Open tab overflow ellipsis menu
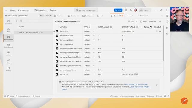The width and height of the screenshot is (192, 108). click(x=132, y=16)
